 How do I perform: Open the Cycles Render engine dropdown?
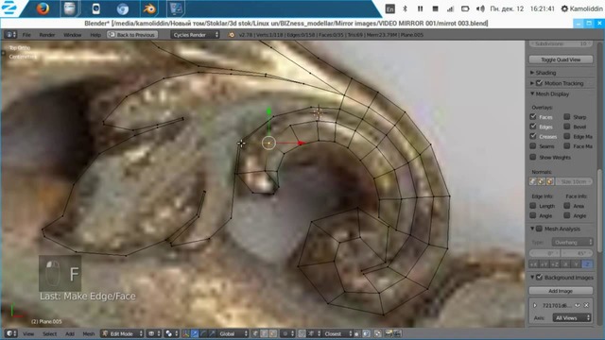(x=196, y=35)
